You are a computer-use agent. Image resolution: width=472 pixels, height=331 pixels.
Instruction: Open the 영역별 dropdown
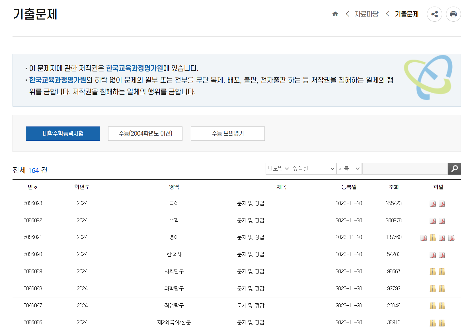[313, 169]
